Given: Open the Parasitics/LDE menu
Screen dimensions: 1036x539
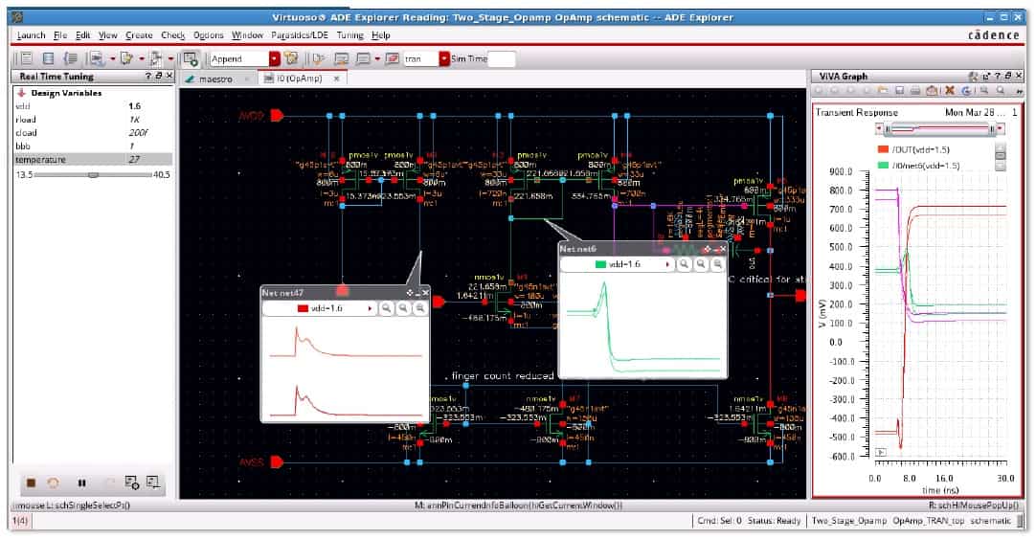Looking at the screenshot, I should [300, 35].
